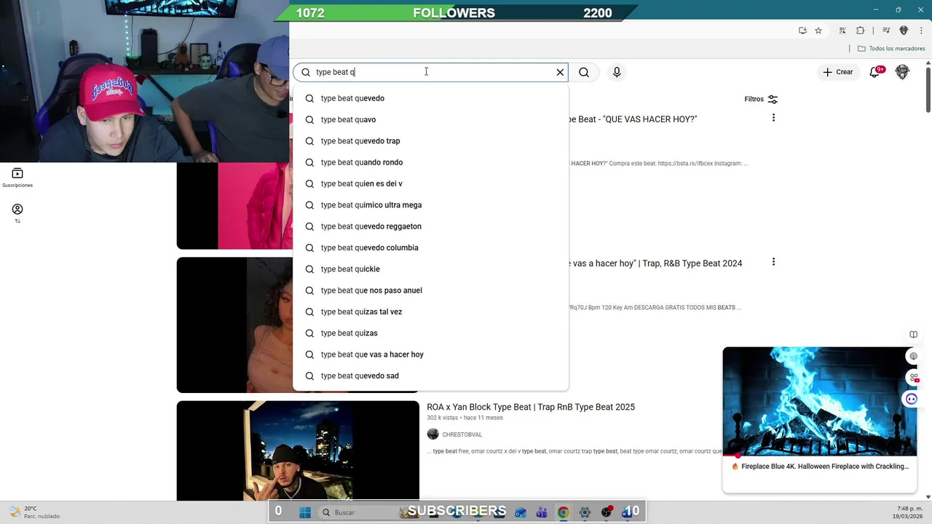Open OBS Studio from the taskbar
Viewport: 932px width, 524px height.
(x=607, y=512)
